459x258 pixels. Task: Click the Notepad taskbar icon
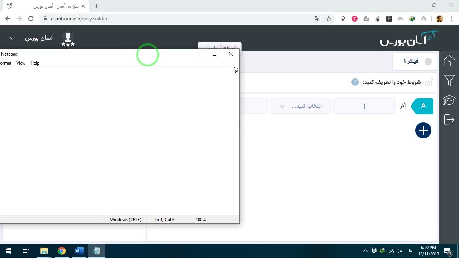tap(96, 251)
